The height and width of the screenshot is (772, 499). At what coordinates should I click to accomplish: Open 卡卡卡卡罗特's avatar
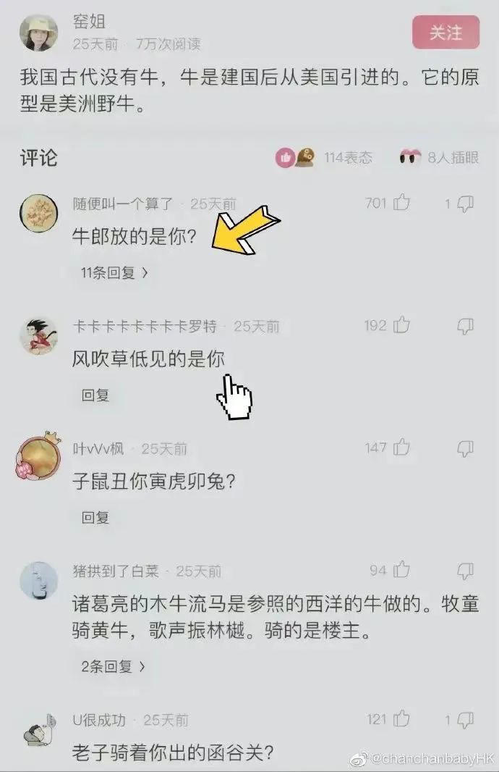(x=38, y=336)
